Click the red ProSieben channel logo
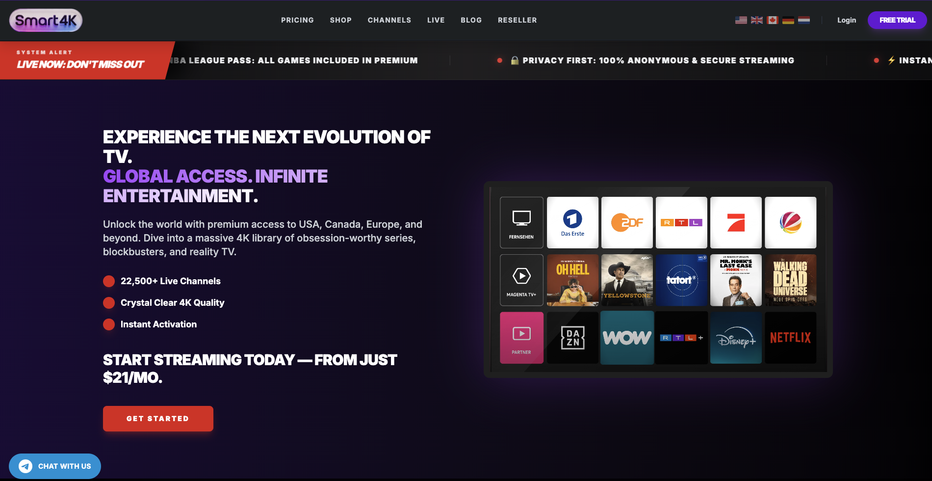This screenshot has width=932, height=481. tap(736, 222)
